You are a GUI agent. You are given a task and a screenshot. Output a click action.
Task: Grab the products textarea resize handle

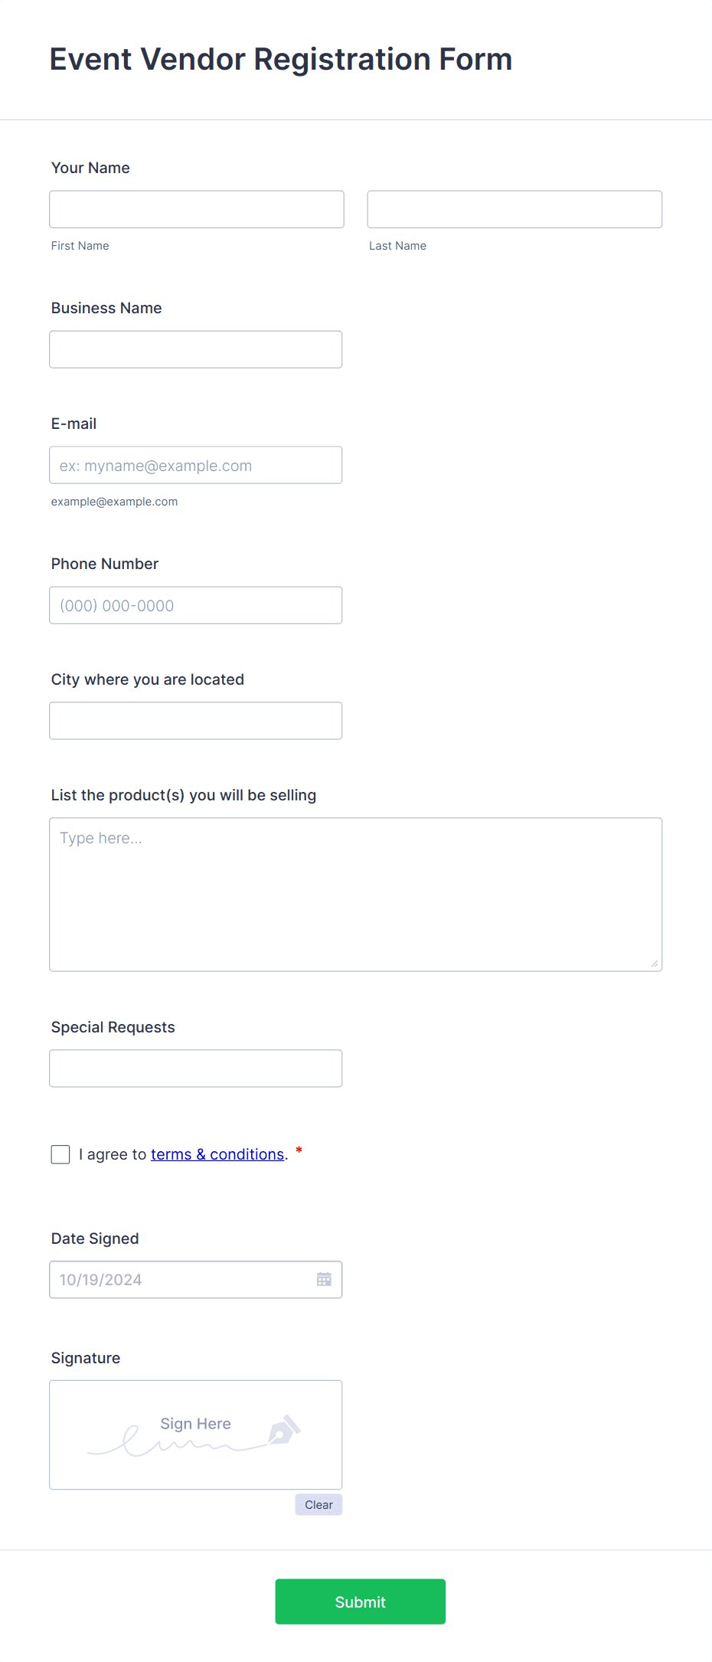(x=655, y=964)
